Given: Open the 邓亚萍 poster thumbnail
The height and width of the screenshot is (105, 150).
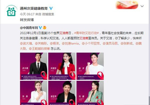Looking at the screenshot, I should pos(62,93).
